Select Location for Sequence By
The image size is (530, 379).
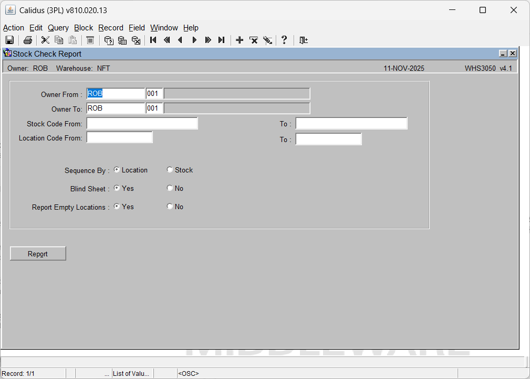pos(117,170)
